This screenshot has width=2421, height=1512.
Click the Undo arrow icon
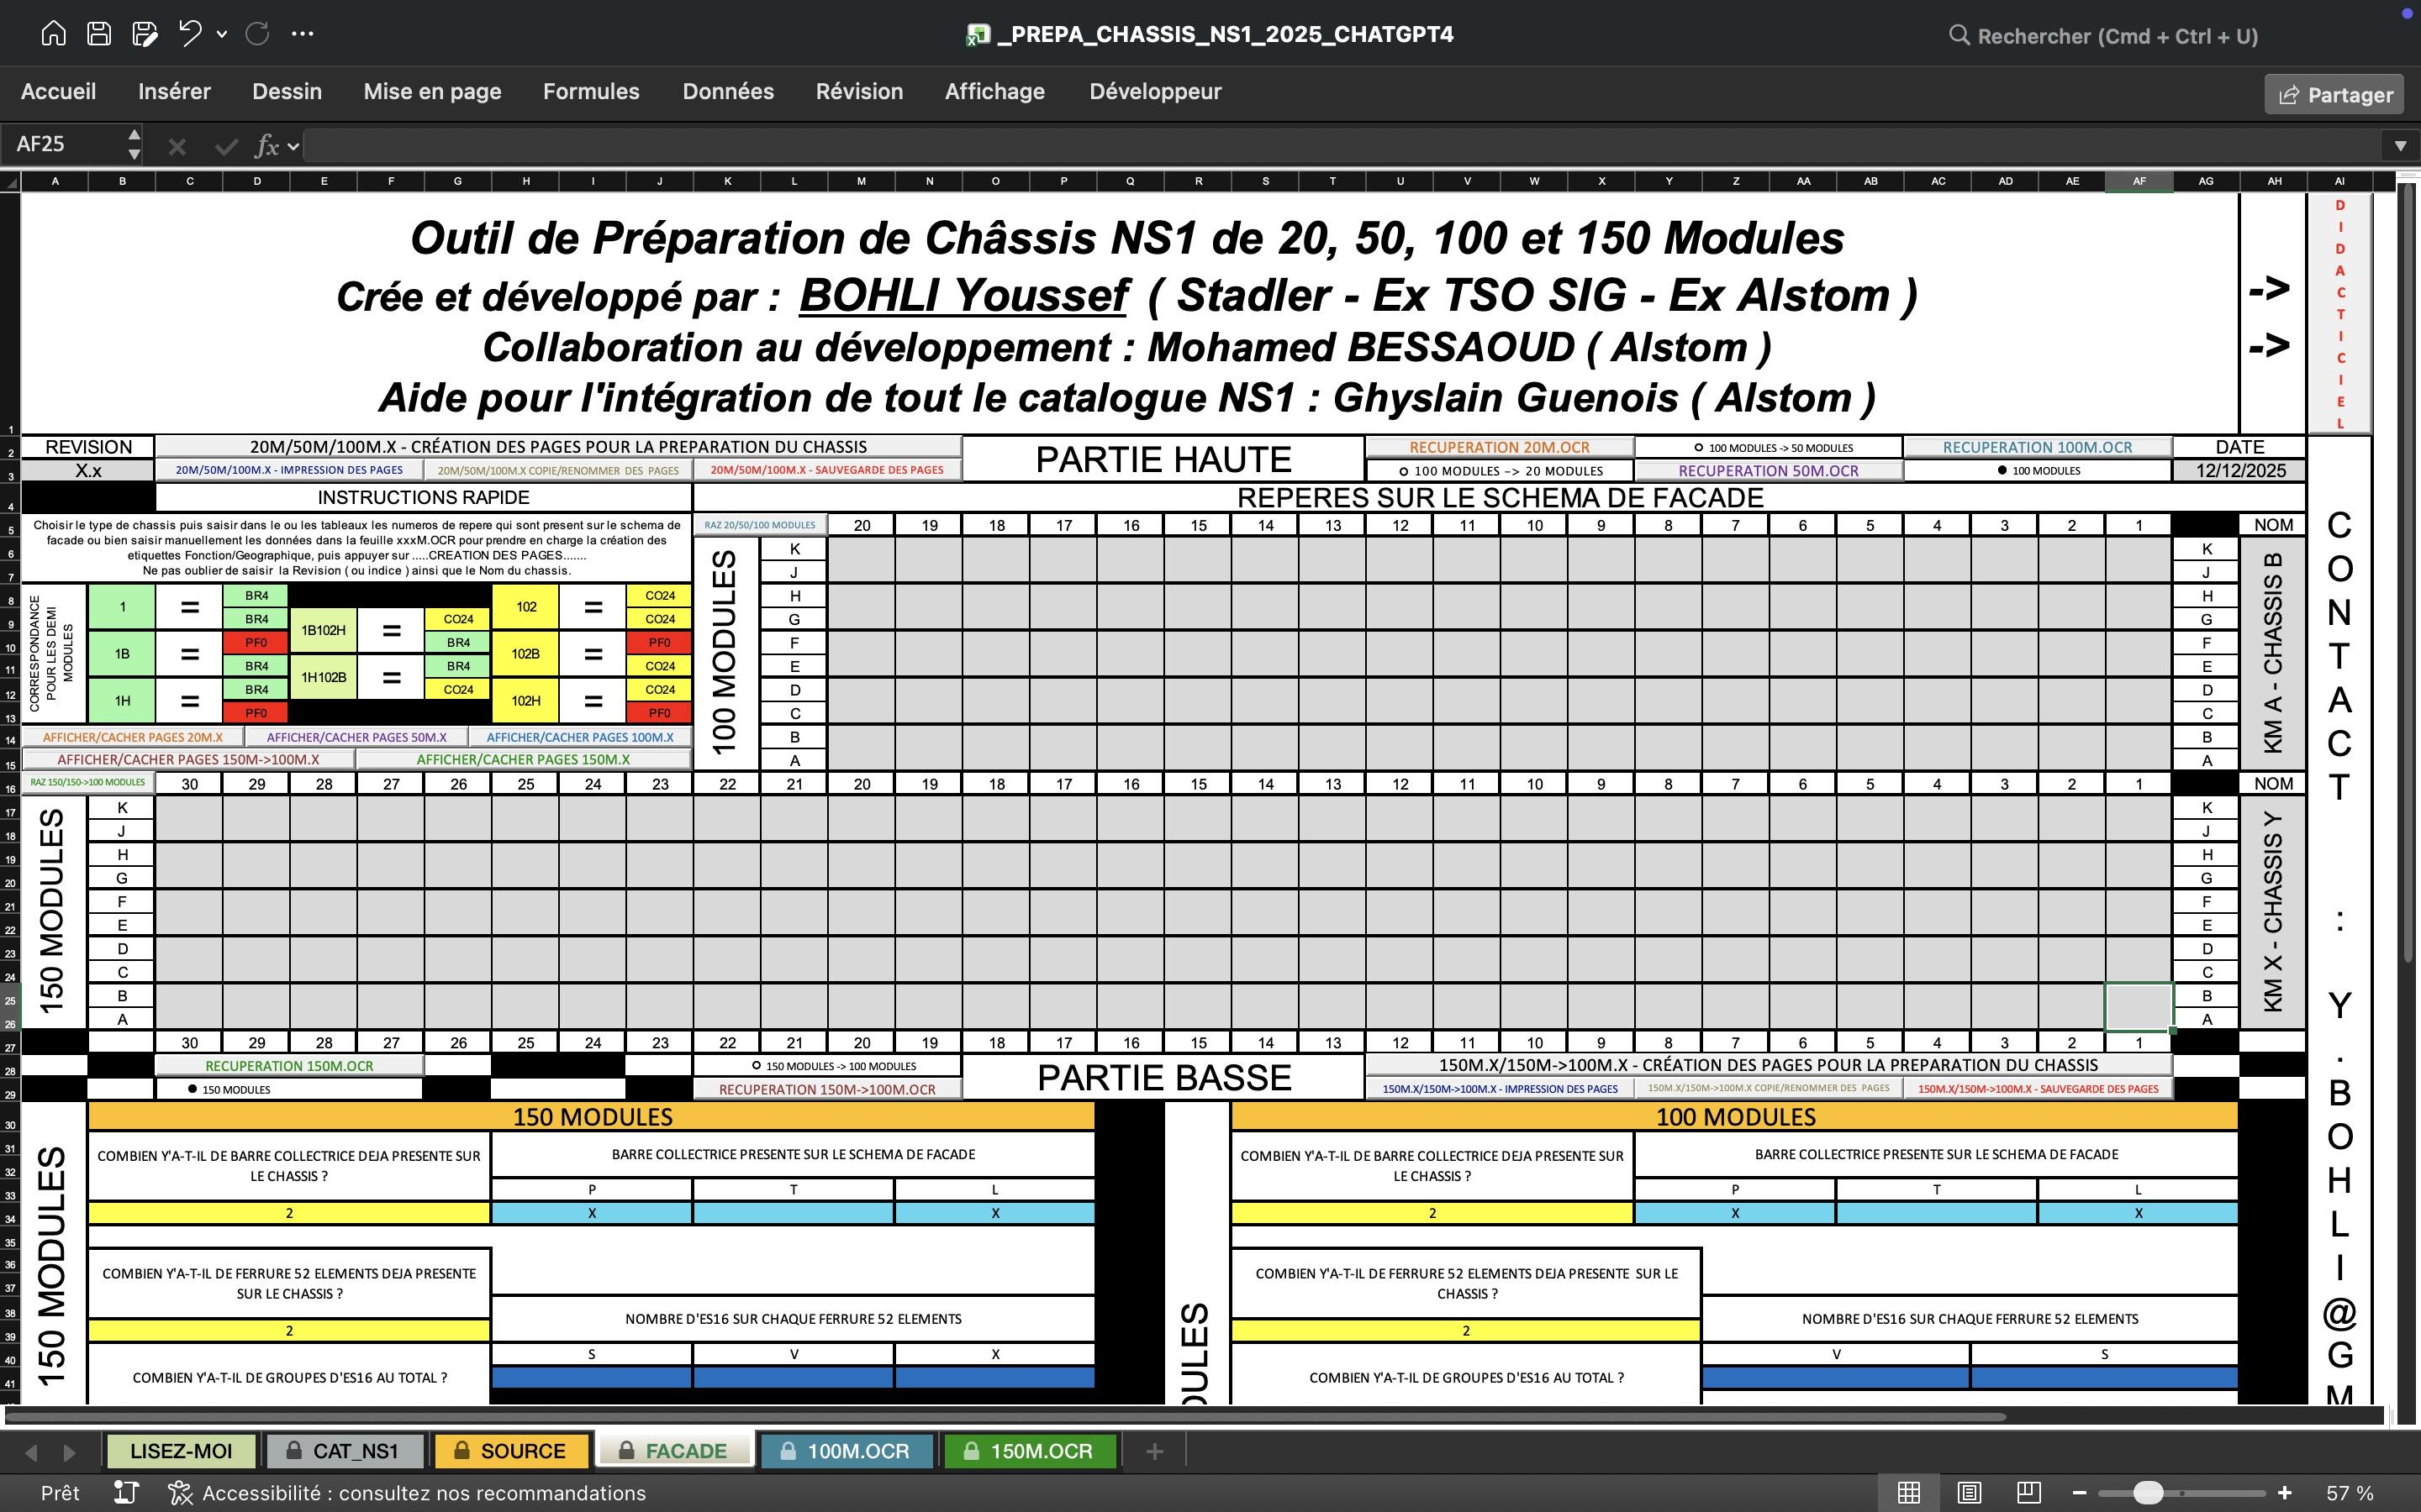click(x=189, y=34)
